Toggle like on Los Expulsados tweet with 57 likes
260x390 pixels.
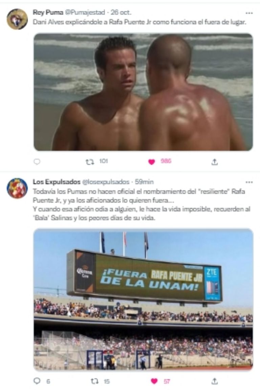click(x=154, y=381)
